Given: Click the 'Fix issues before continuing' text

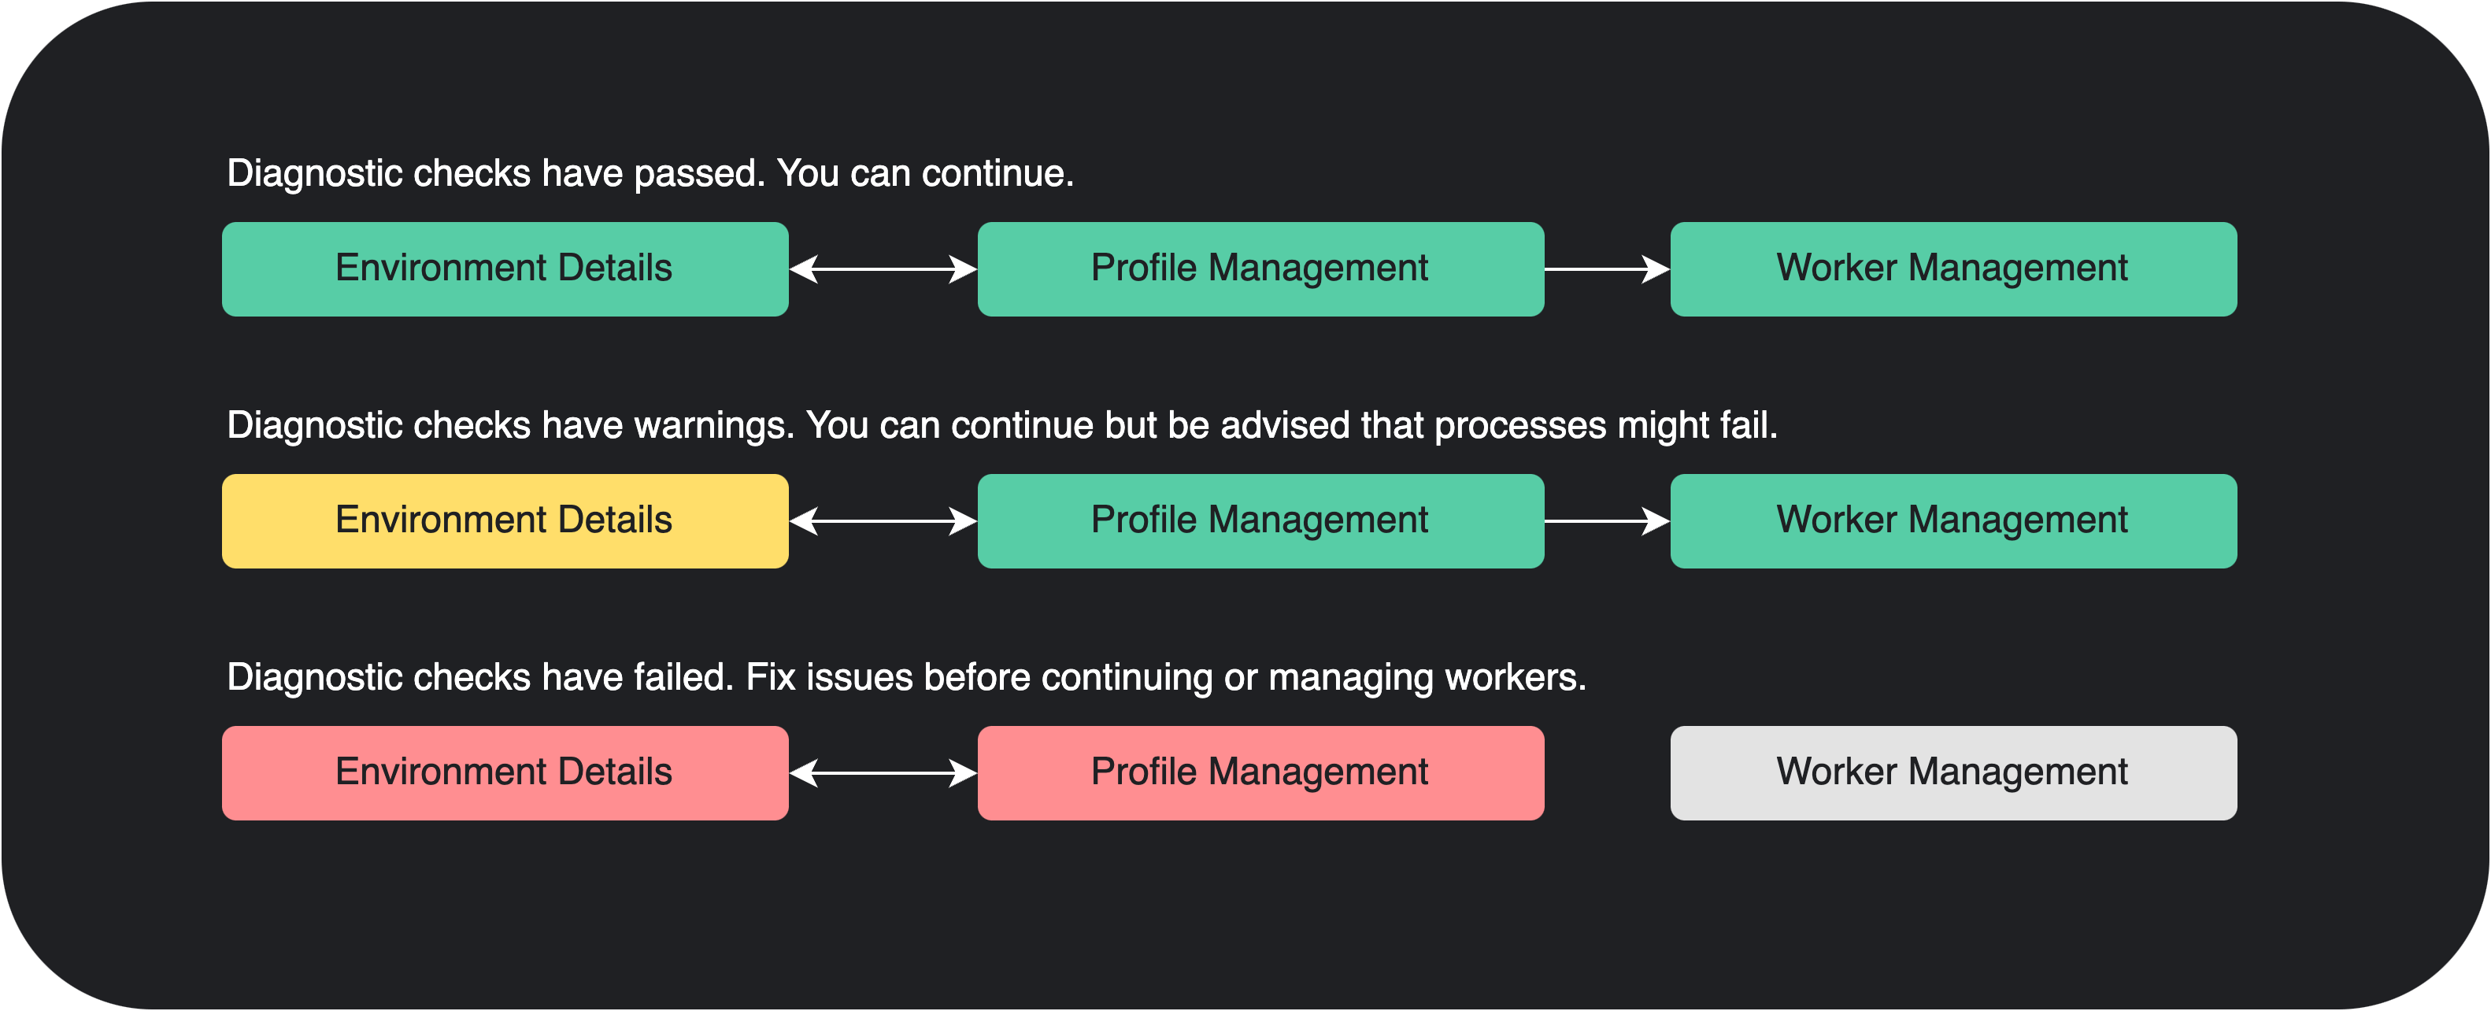Looking at the screenshot, I should point(979,677).
